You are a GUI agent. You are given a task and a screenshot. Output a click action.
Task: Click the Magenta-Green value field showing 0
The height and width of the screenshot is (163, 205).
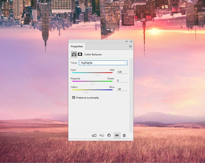pyautogui.click(x=122, y=80)
